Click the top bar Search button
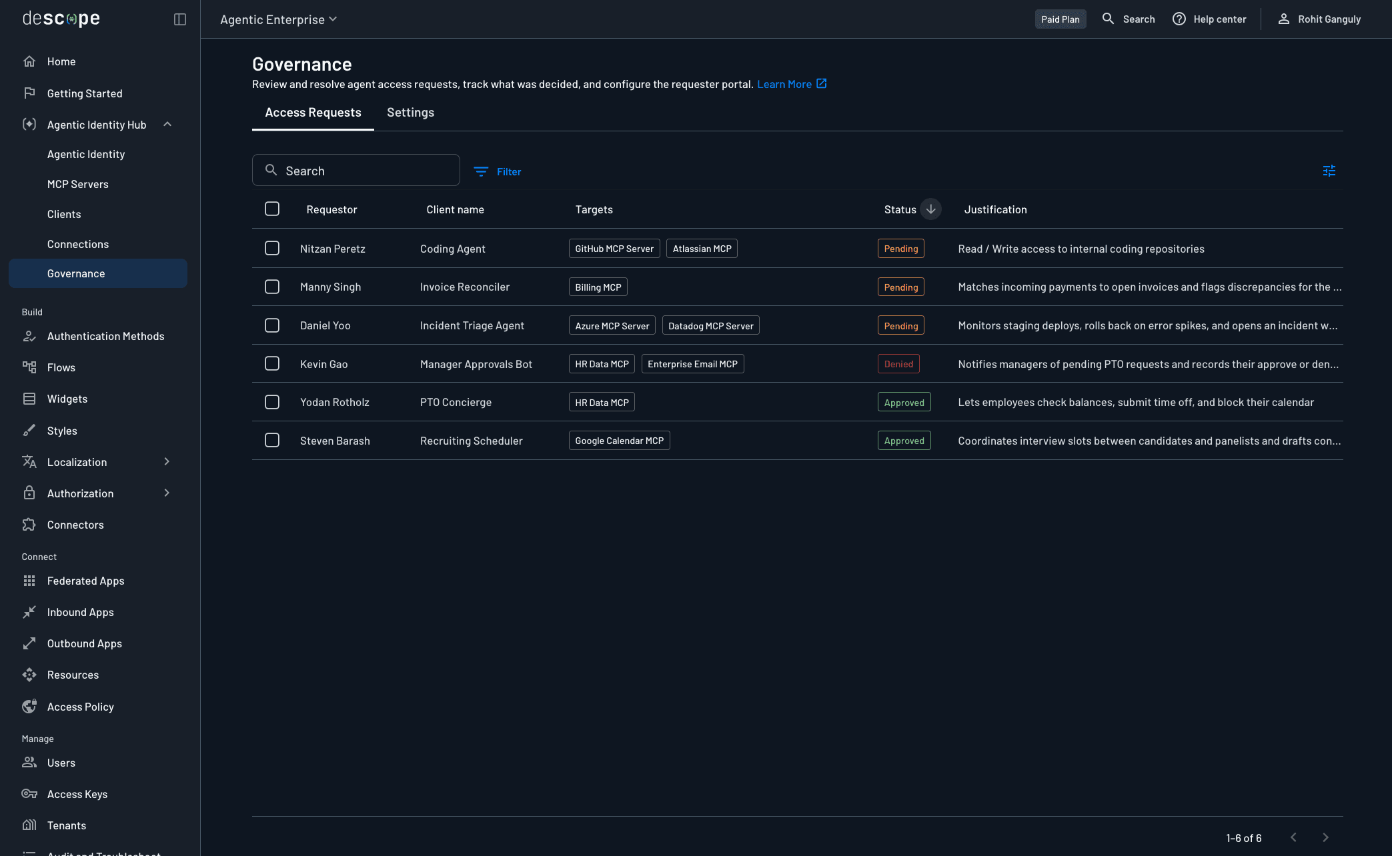Screen dimensions: 1392x856 click(1129, 19)
